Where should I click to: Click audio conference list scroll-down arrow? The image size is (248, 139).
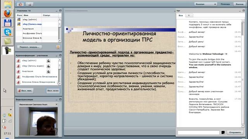60,84
